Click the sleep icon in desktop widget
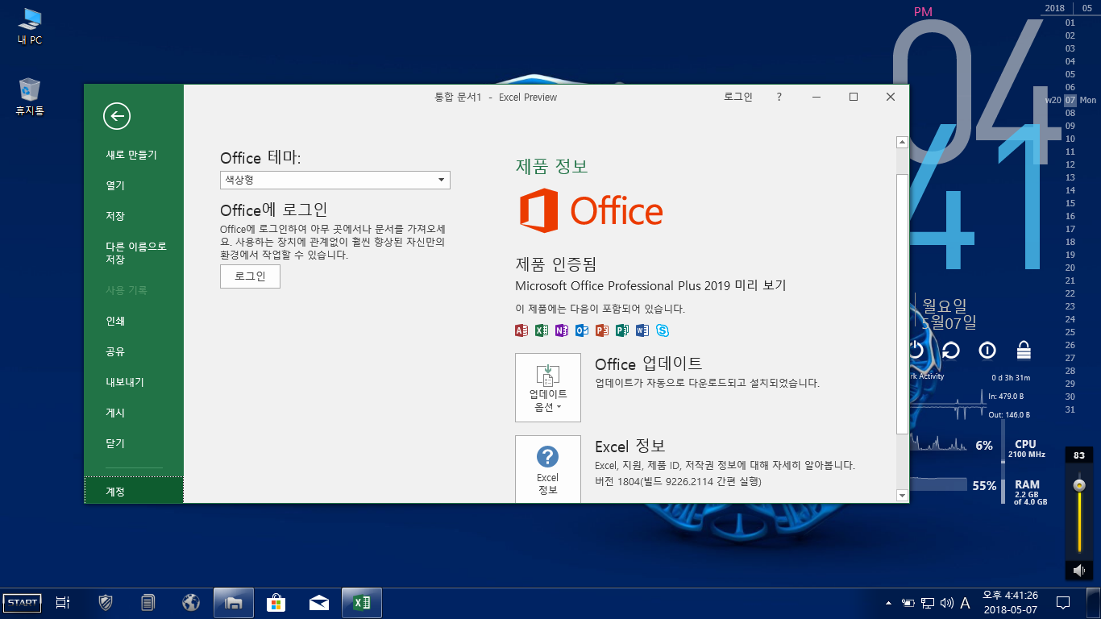 tap(987, 350)
